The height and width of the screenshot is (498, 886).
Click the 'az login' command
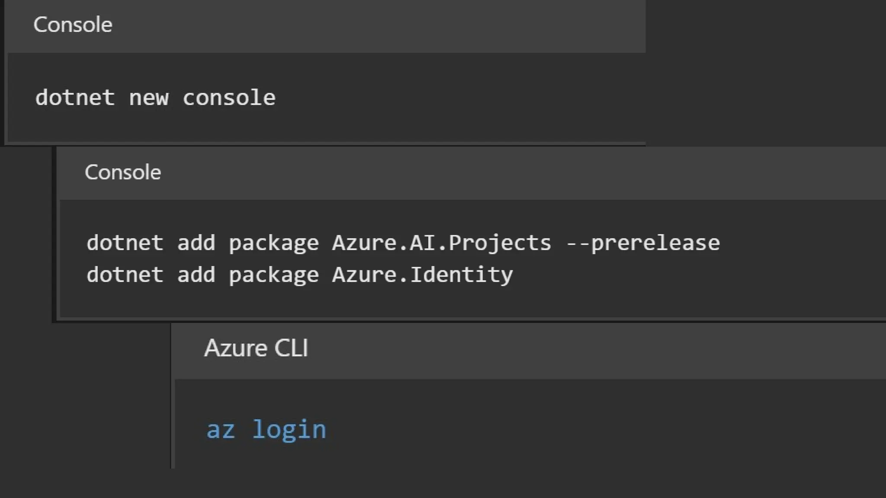coord(266,430)
